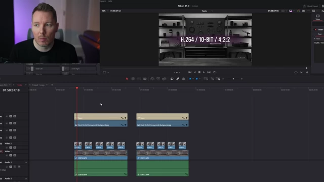Lock the Video 1 track
Viewport: 324px width, 182px height.
pos(7,155)
